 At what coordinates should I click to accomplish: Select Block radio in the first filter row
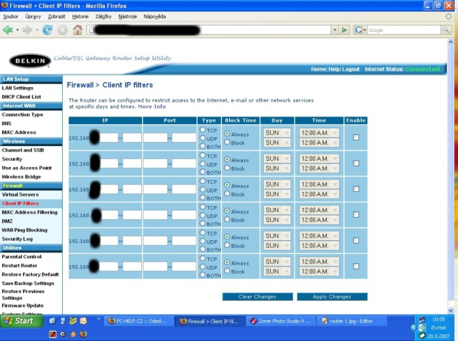pos(227,143)
